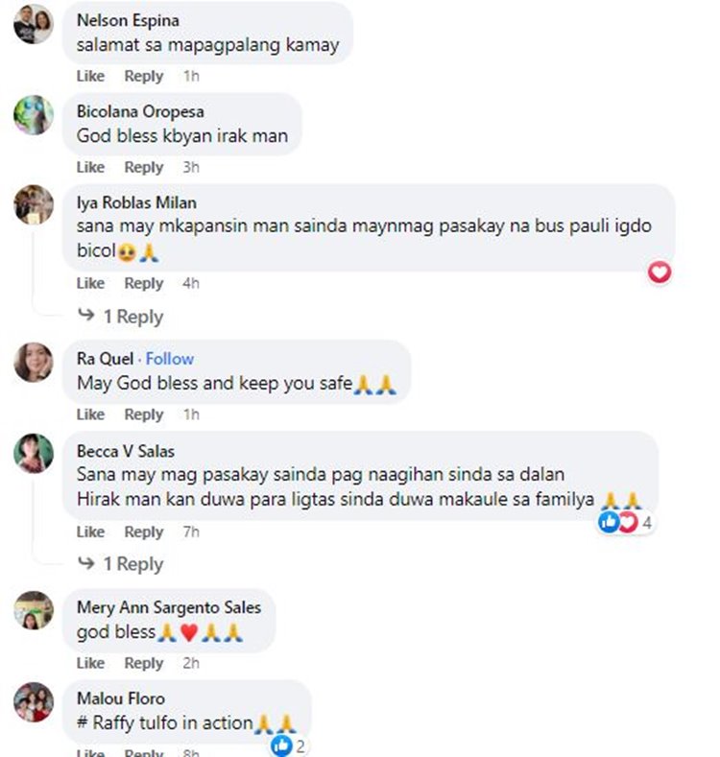Open the 4h timestamp on Iya Roblas Milan's comment

tap(191, 283)
